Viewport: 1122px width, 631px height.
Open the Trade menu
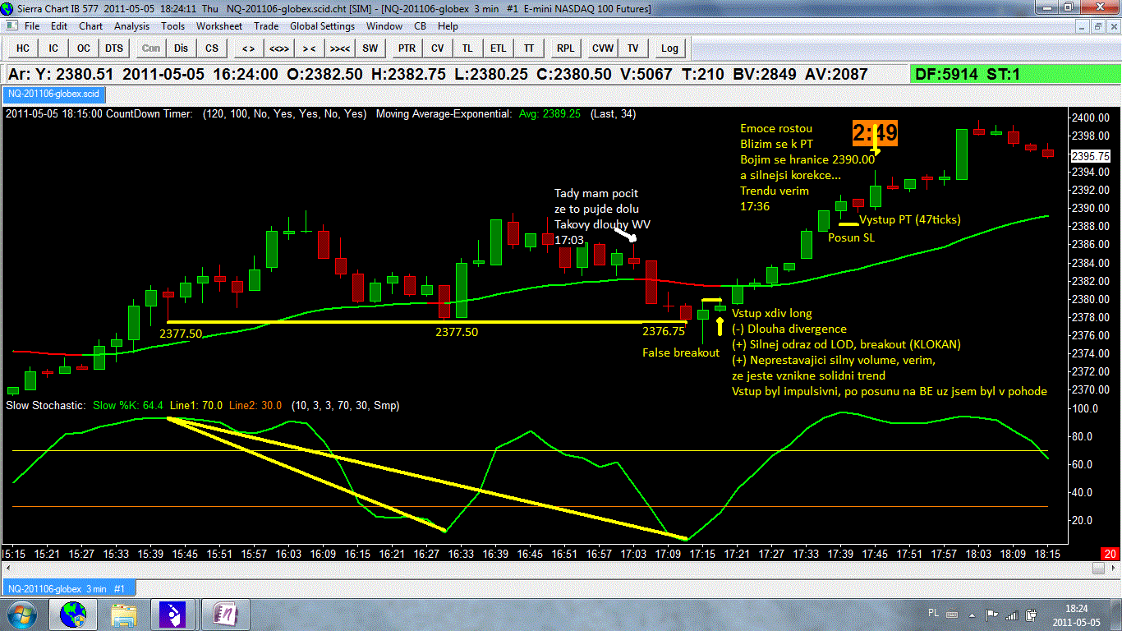(266, 26)
